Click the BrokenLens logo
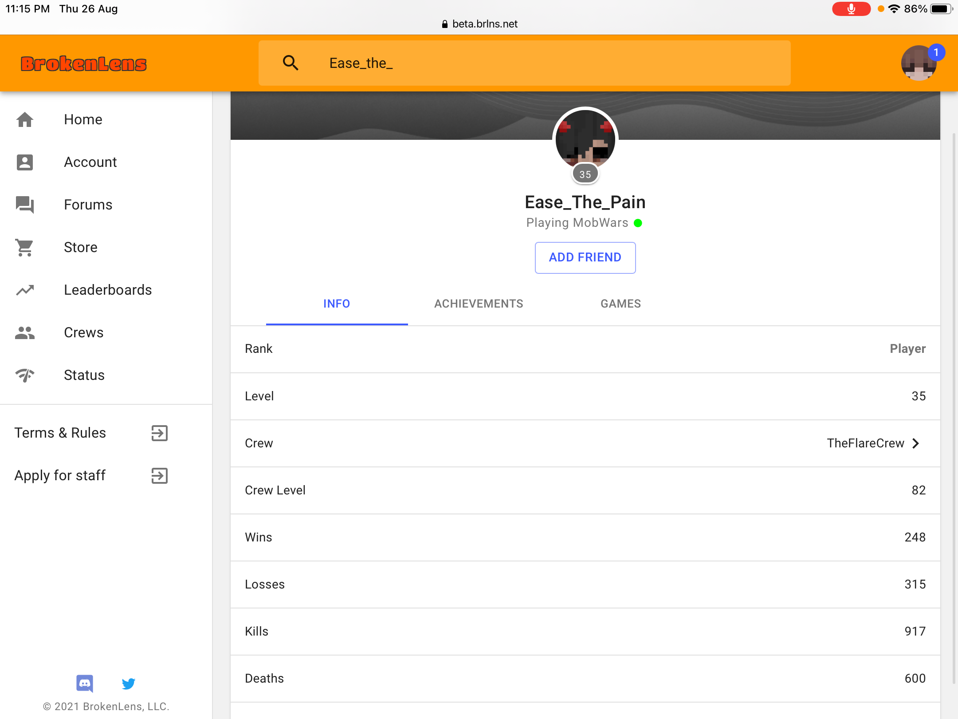958x719 pixels. coord(84,63)
